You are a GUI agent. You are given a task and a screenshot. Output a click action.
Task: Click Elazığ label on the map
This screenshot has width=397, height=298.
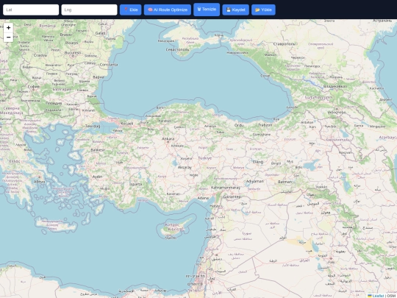click(x=258, y=162)
